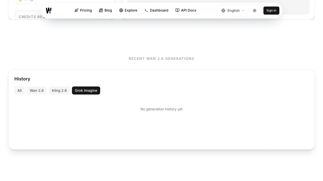Click the terminal prompt icon beside Dashboard
This screenshot has height=181, width=323.
[x=146, y=10]
